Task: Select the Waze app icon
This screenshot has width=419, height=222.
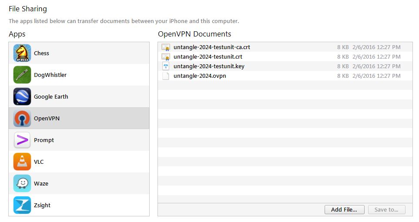Action: pos(22,184)
